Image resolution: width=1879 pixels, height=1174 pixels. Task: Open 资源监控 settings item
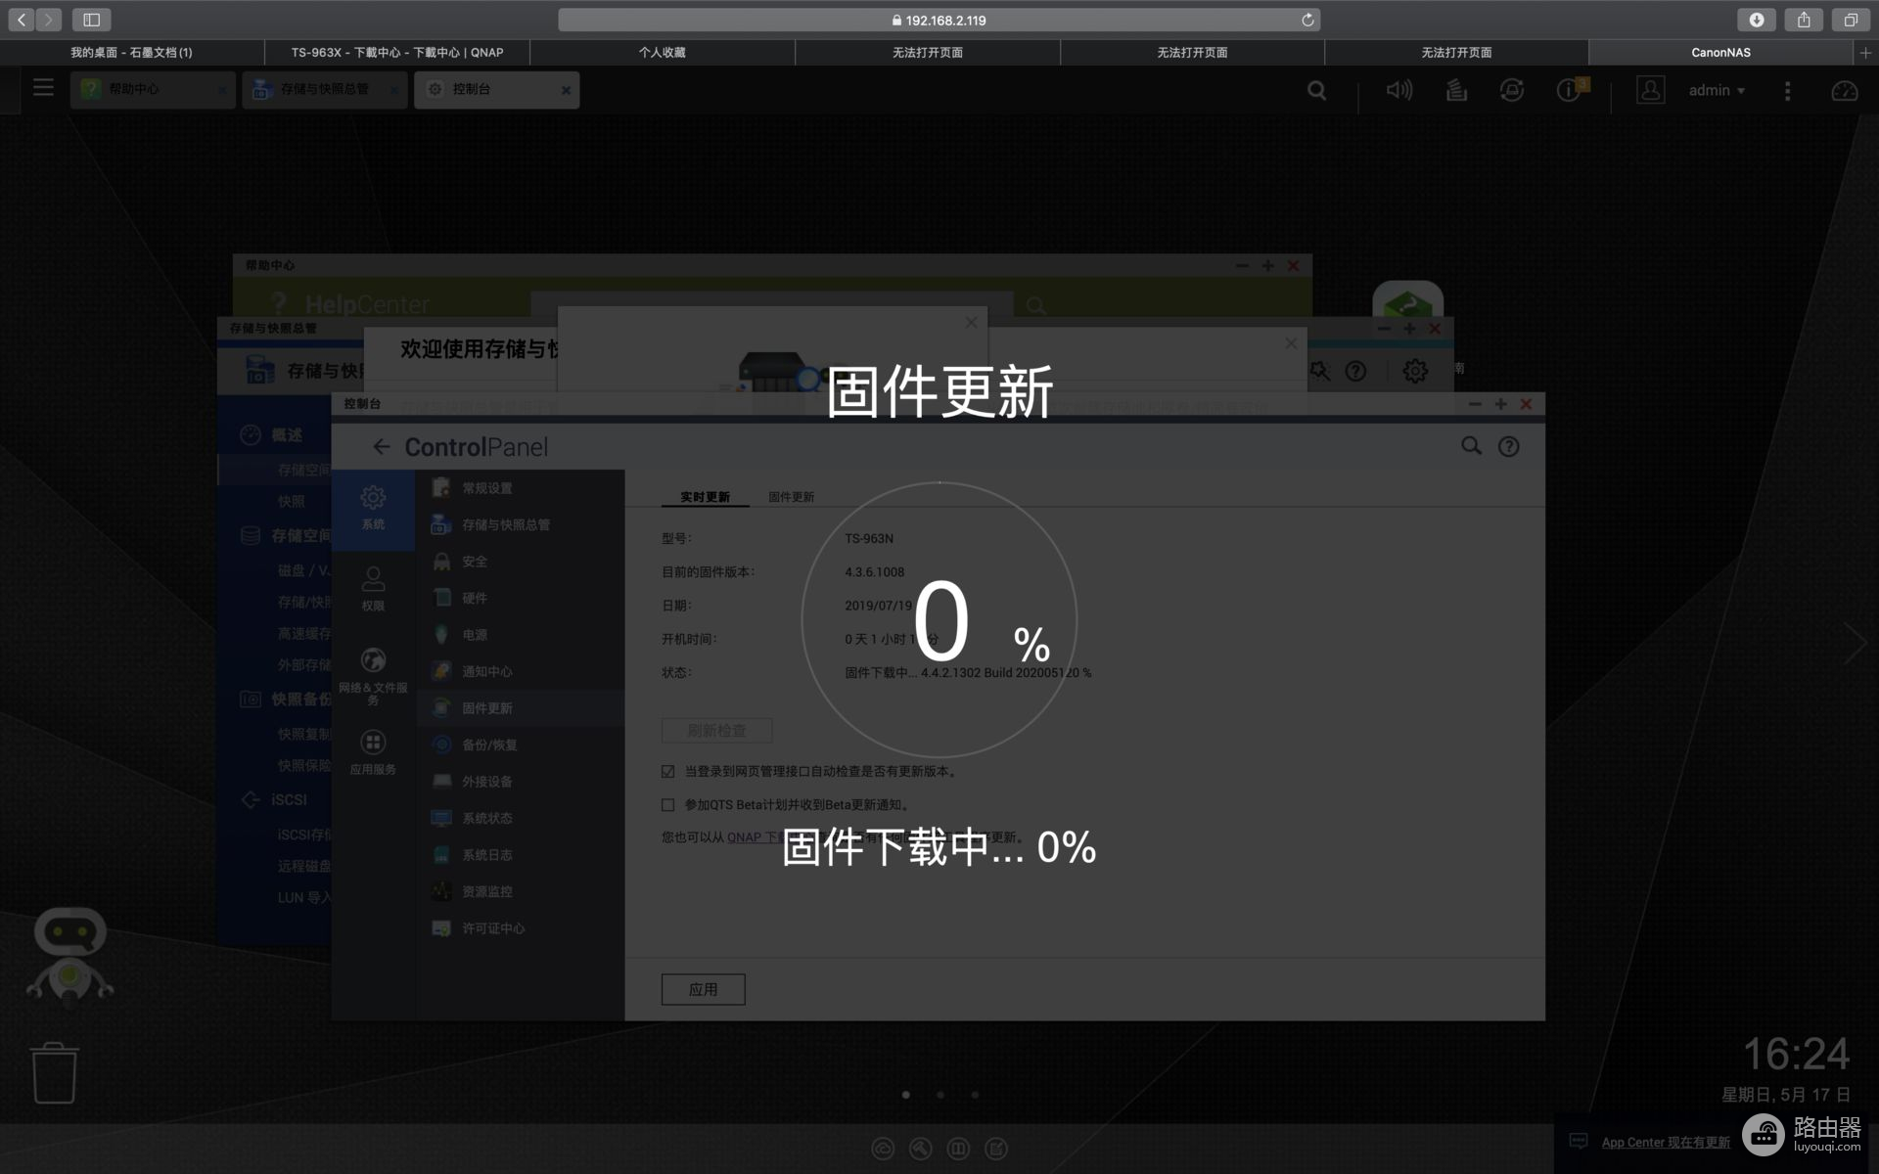pyautogui.click(x=520, y=891)
